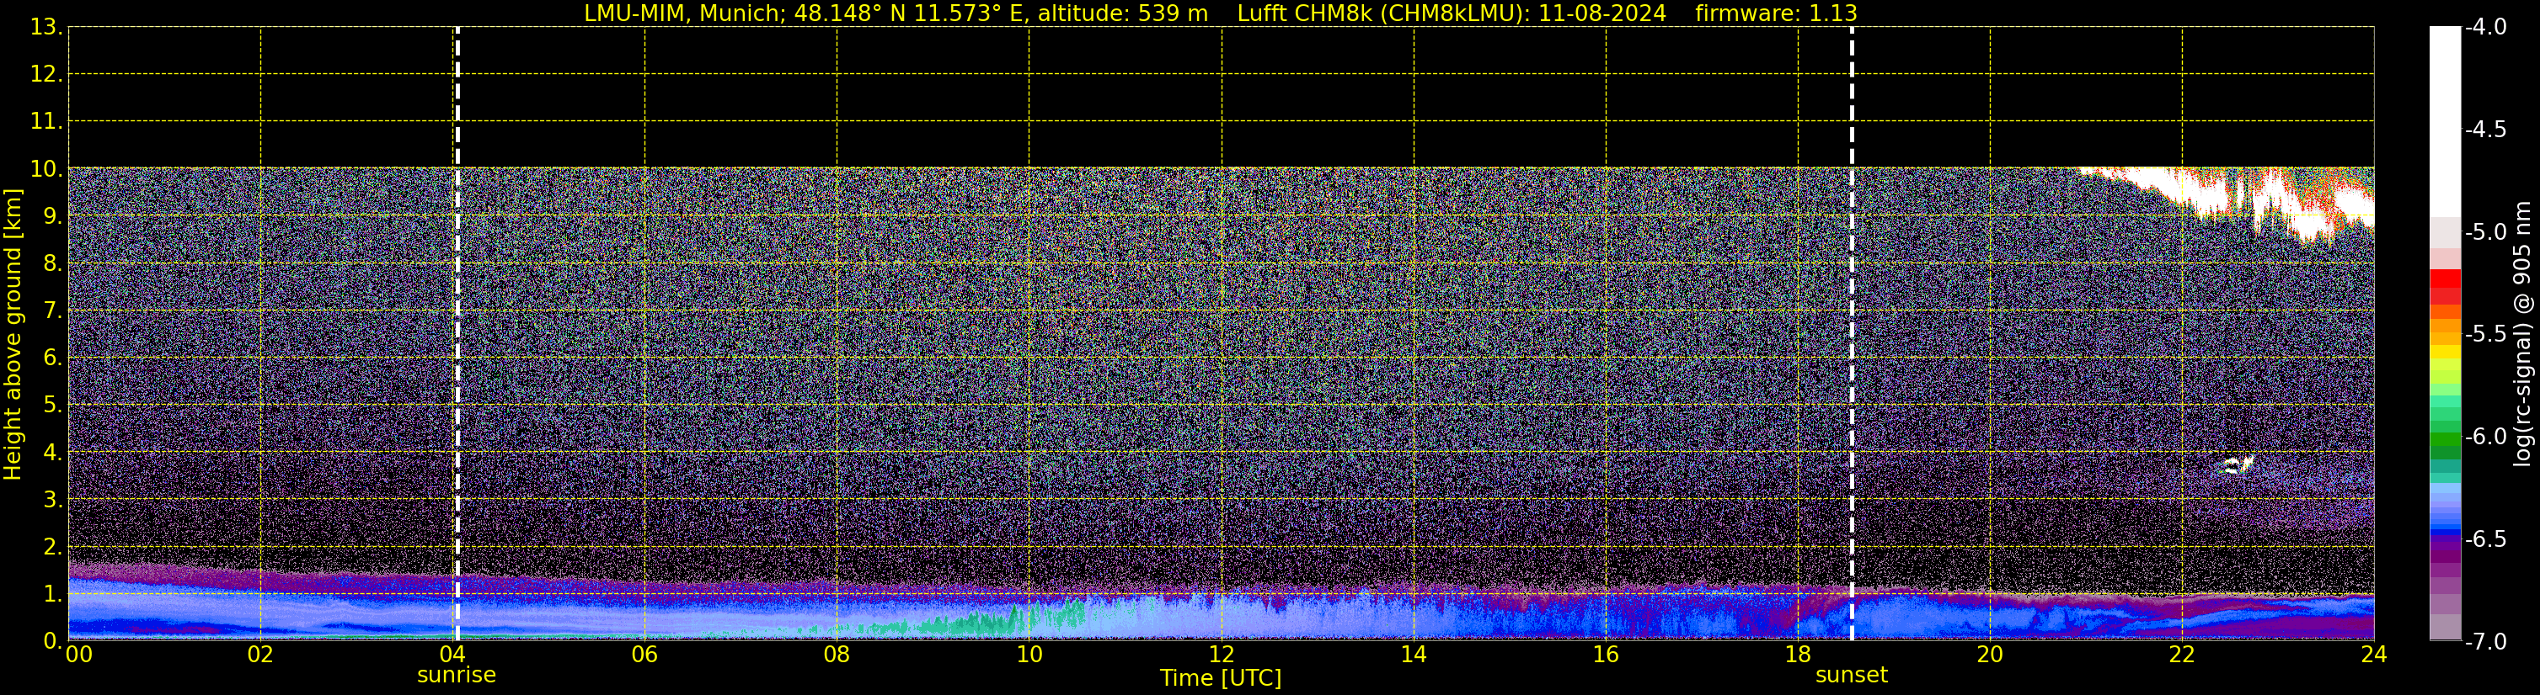Click the 'sunset' label below the time axis
This screenshot has width=2540, height=695.
pyautogui.click(x=1852, y=676)
